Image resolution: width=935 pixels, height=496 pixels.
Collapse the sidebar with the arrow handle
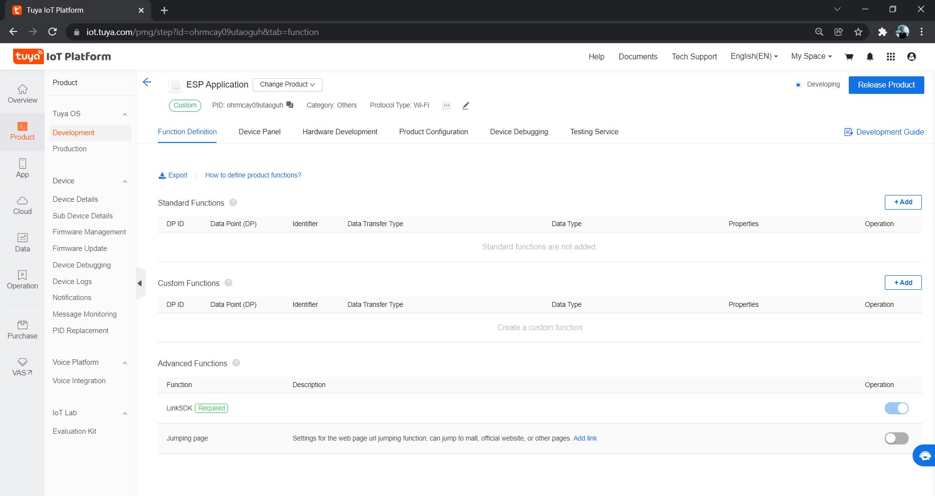point(140,283)
